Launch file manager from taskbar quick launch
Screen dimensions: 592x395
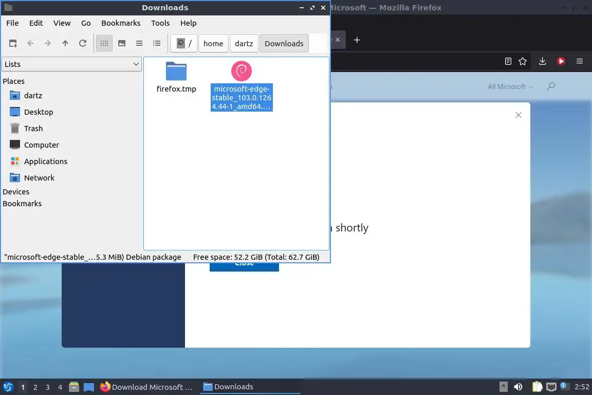click(x=74, y=387)
